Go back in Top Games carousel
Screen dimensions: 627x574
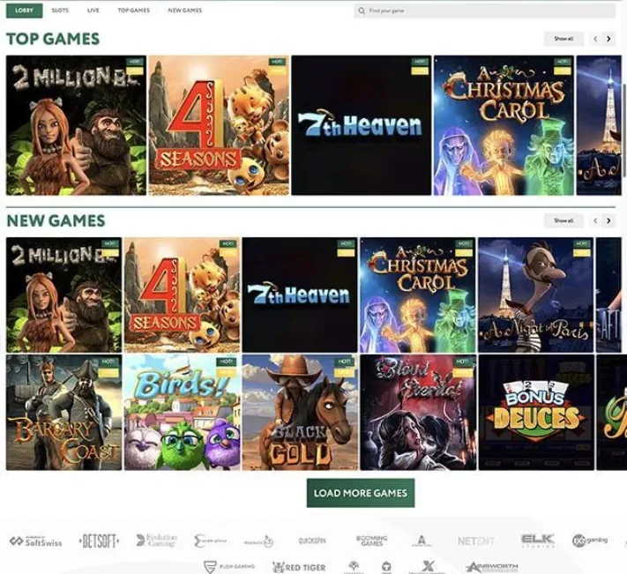[x=595, y=39]
